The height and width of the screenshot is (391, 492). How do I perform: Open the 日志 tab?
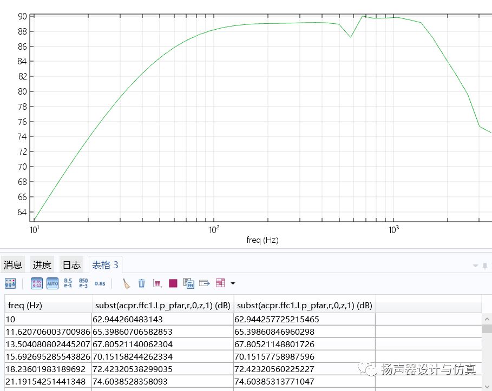tap(71, 265)
